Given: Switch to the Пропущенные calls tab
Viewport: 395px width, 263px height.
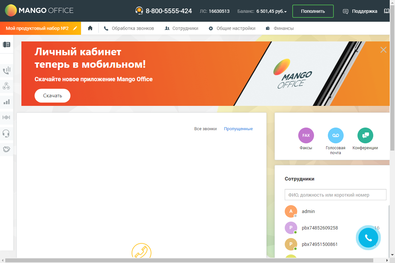Looking at the screenshot, I should click(x=238, y=129).
